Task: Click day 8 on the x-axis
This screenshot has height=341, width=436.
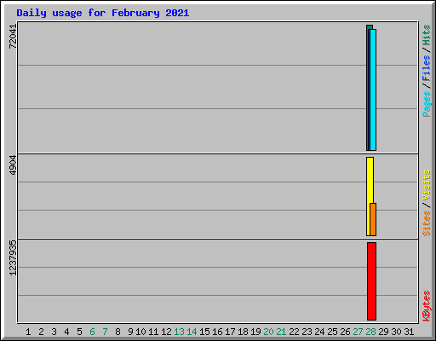Action: click(118, 332)
